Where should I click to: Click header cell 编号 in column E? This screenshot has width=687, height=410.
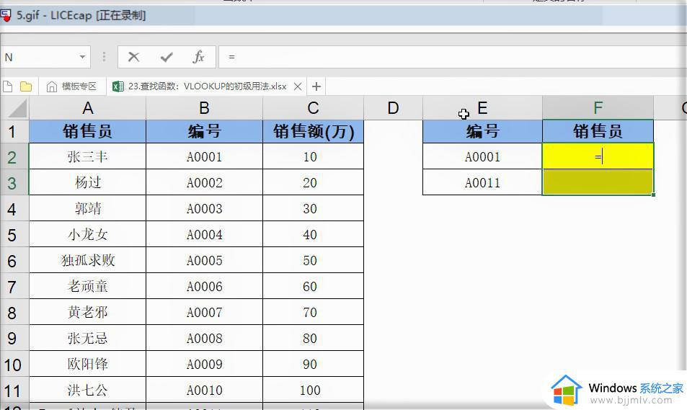(x=482, y=131)
